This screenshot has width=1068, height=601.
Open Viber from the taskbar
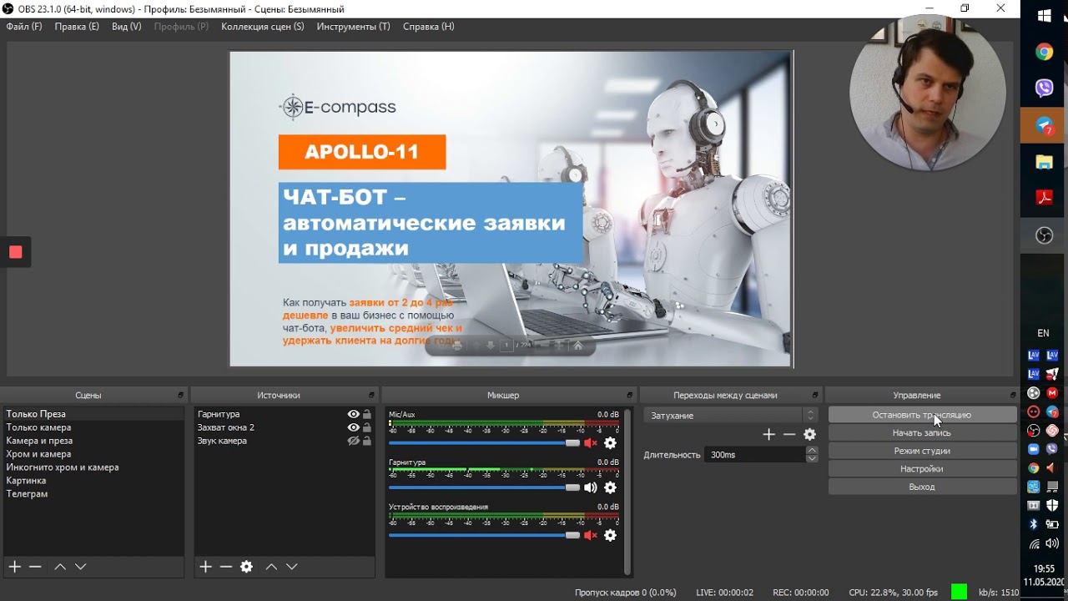pos(1044,88)
